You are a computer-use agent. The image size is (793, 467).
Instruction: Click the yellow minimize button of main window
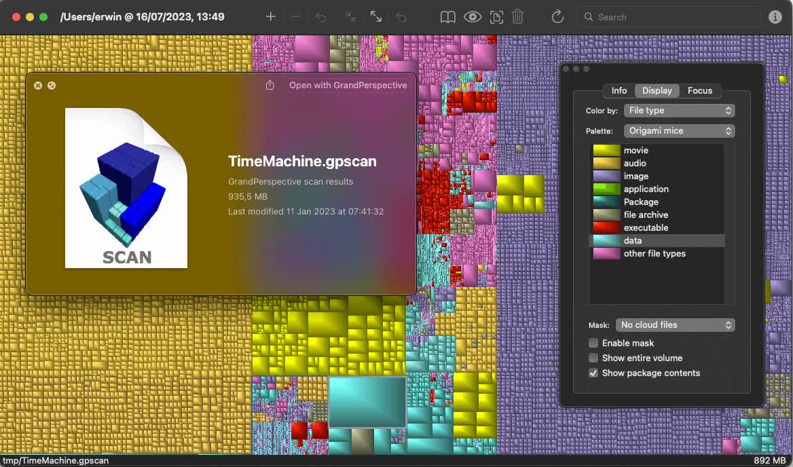[30, 17]
